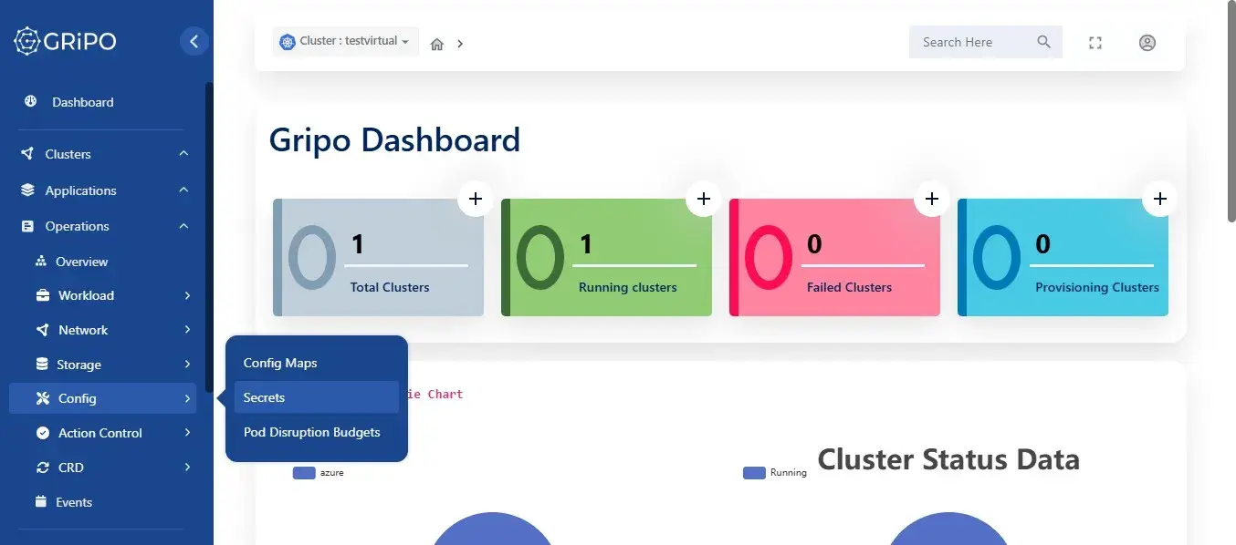1236x545 pixels.
Task: Toggle the azure legend item
Action: click(319, 473)
